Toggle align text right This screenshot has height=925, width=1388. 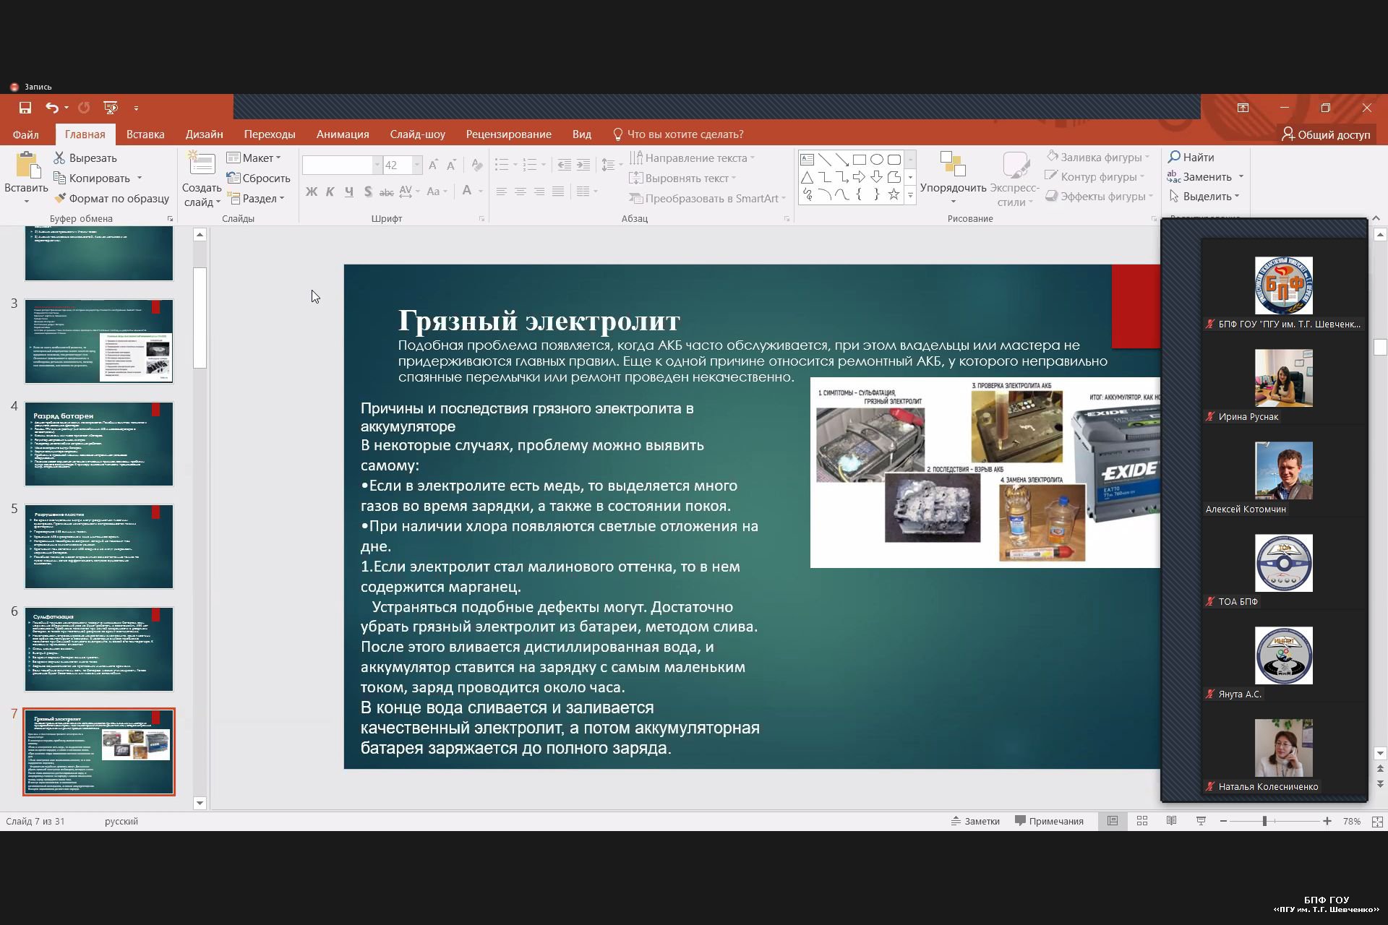tap(539, 192)
